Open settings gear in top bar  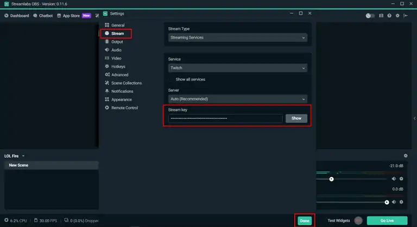[397, 16]
